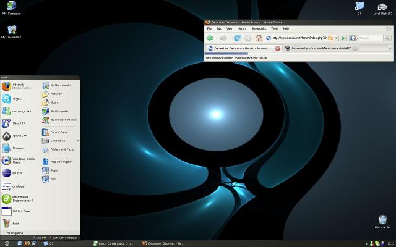Switch to MSN Conversation taskbar item
This screenshot has width=396, height=247.
(113, 243)
